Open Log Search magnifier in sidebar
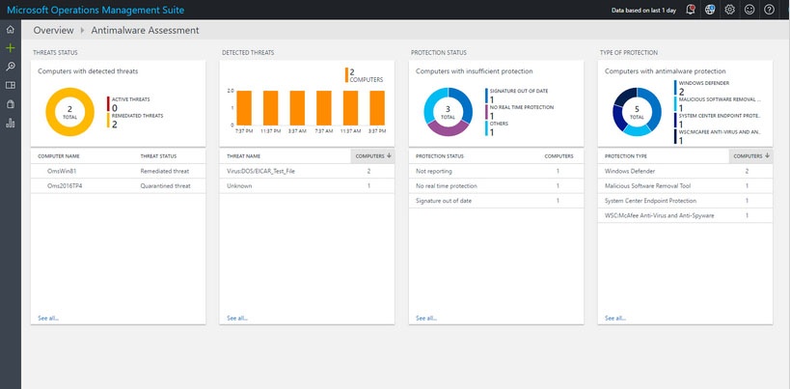 click(11, 67)
